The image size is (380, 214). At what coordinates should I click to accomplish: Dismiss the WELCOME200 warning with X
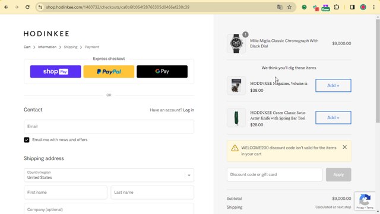(344, 147)
